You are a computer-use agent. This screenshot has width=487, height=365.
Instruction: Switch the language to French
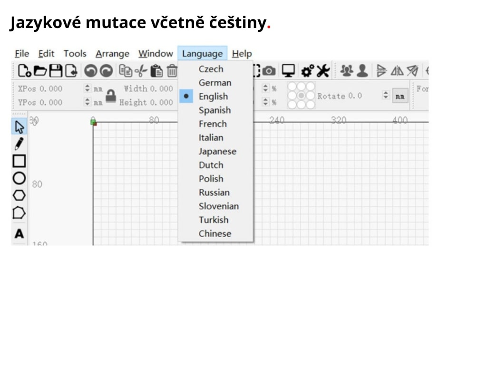[216, 124]
